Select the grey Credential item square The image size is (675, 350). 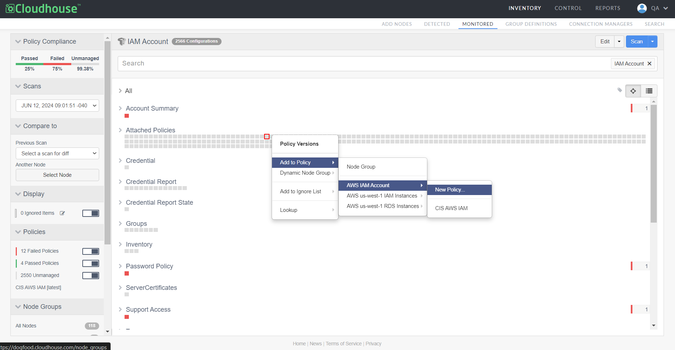click(x=127, y=167)
